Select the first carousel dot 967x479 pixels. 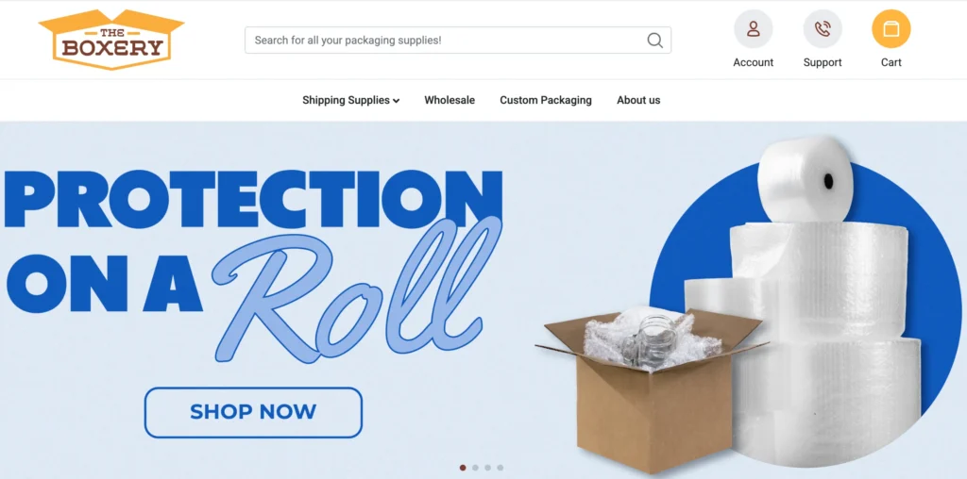[463, 468]
